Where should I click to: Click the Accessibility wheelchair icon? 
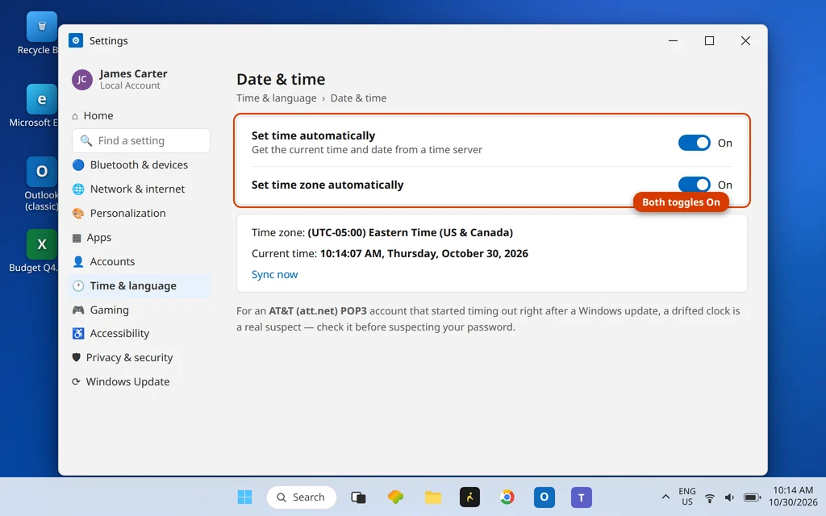(x=78, y=333)
